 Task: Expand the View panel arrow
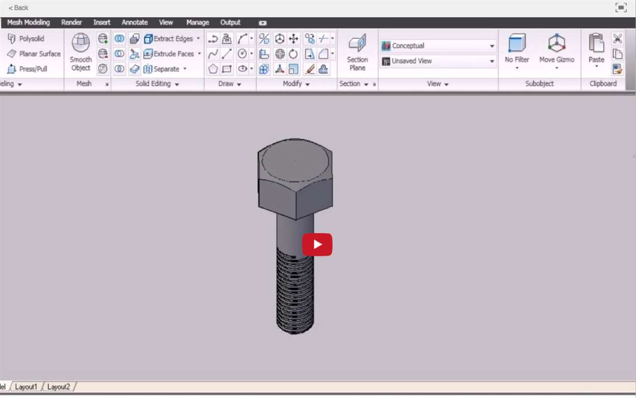tap(447, 85)
